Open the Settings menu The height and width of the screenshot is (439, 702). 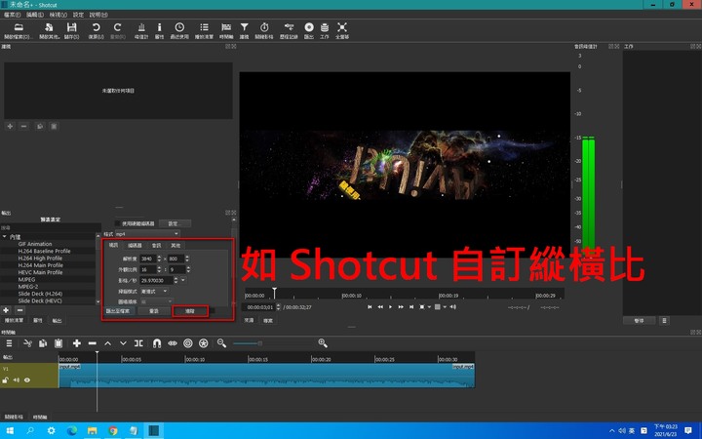[x=78, y=15]
